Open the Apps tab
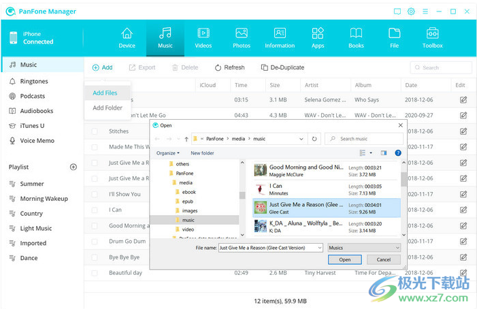Screen dimensions: 477x309 tap(318, 38)
